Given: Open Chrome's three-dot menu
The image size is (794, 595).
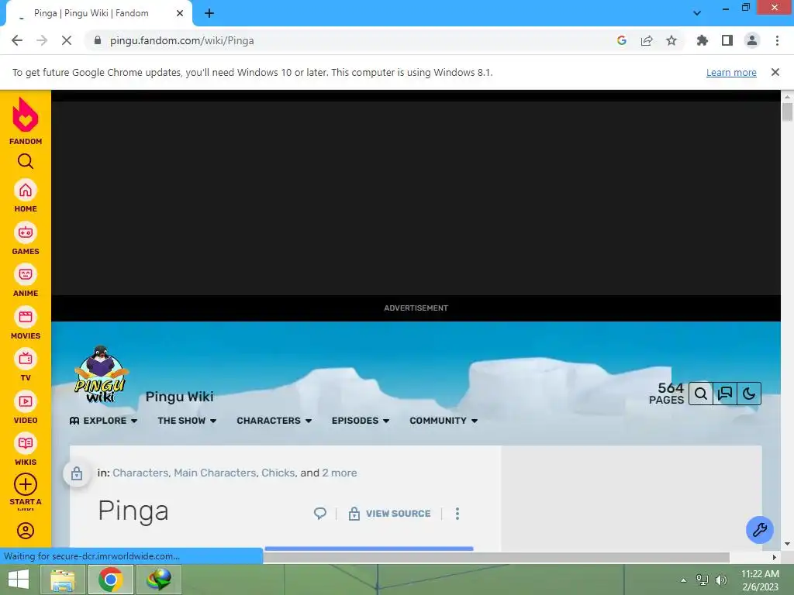Looking at the screenshot, I should pos(777,40).
